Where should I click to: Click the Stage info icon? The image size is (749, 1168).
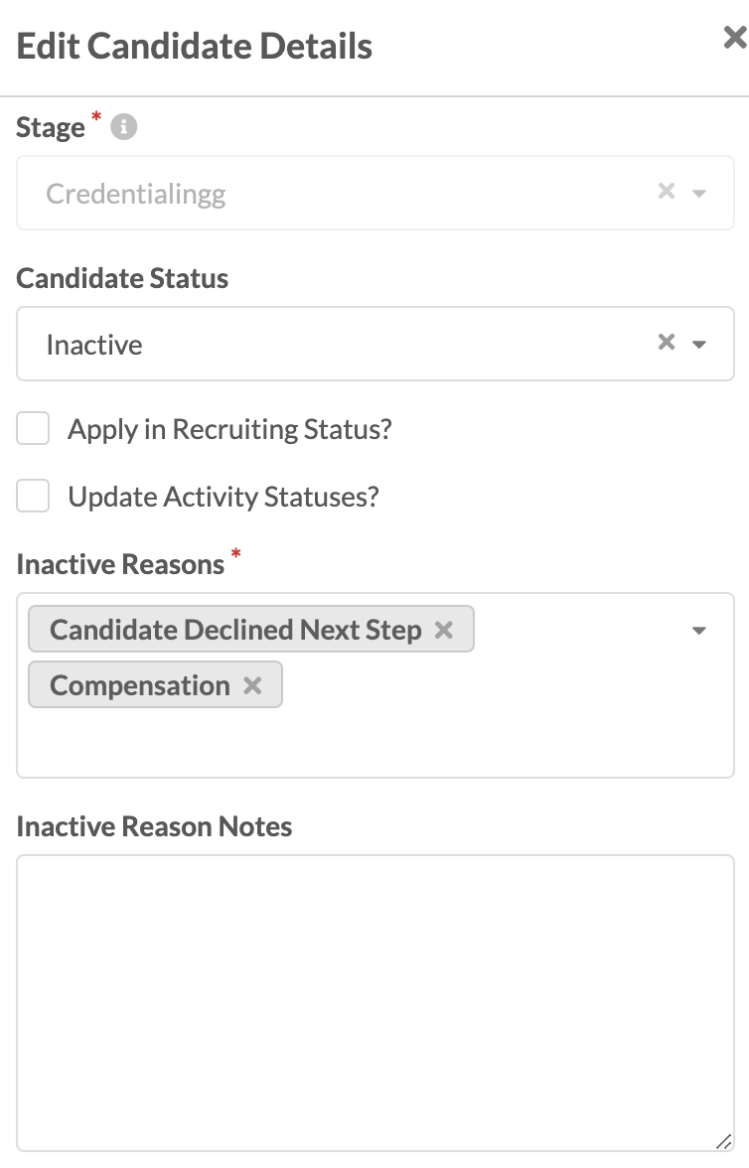point(124,127)
